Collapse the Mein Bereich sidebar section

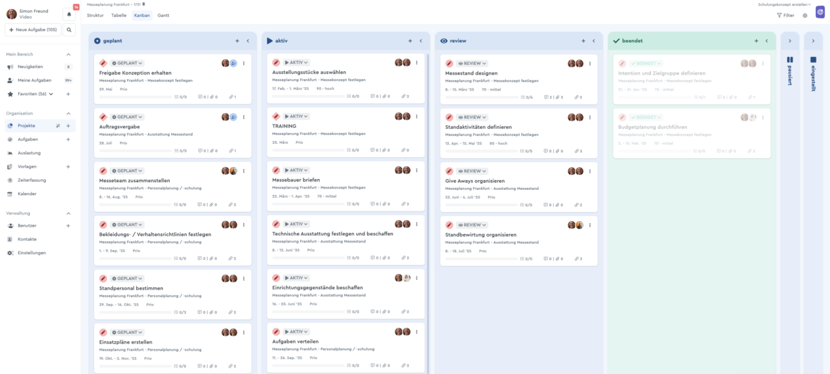coord(69,54)
